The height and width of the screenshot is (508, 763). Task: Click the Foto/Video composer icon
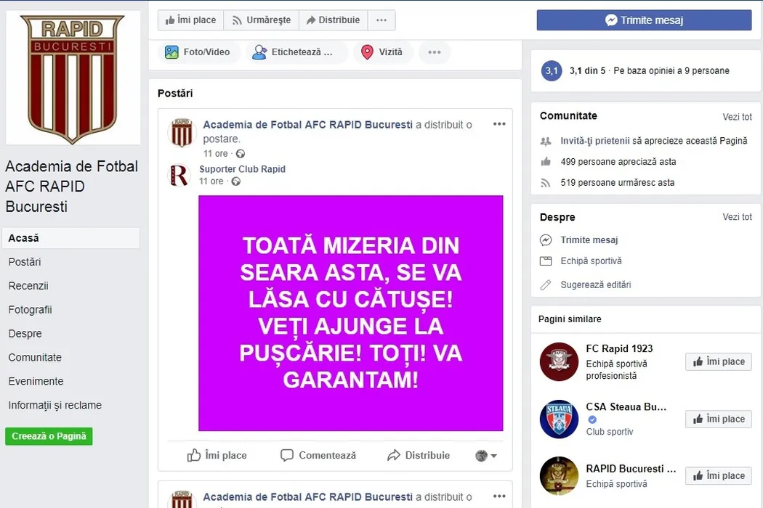click(x=171, y=52)
